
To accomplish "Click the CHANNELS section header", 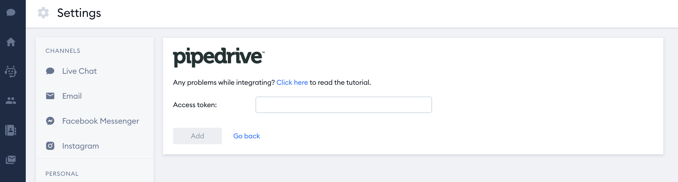I will click(x=63, y=51).
